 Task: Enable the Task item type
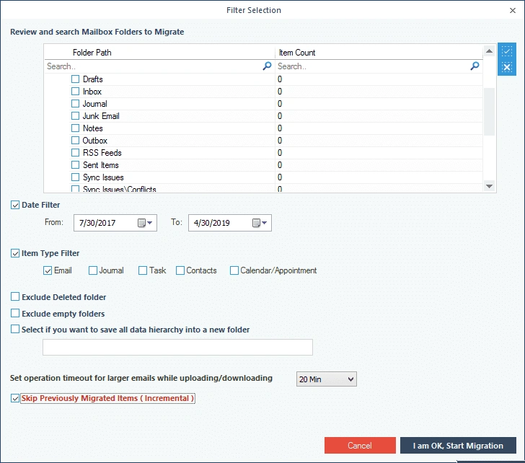click(x=143, y=270)
